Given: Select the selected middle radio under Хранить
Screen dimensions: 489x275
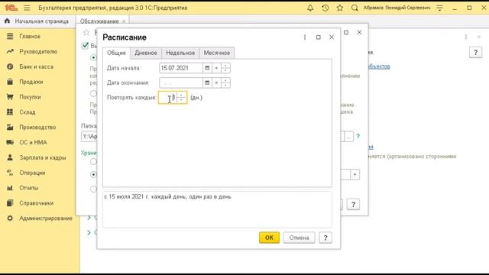Looking at the screenshot, I should tap(93, 174).
